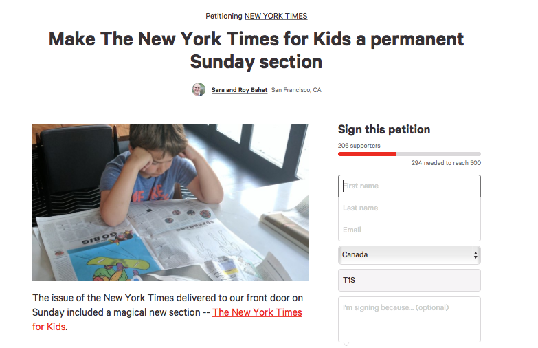Screen dimensions: 538x348
Task: Click the postal code field containing T1S
Action: [409, 281]
